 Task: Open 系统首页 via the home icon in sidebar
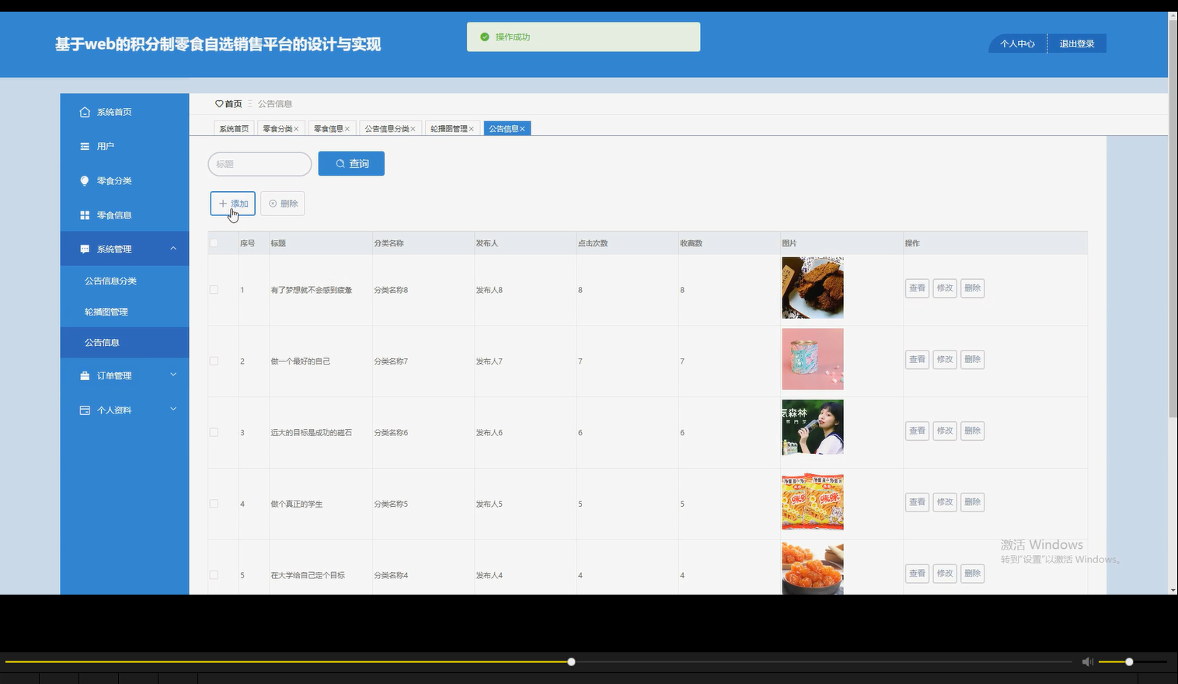85,111
